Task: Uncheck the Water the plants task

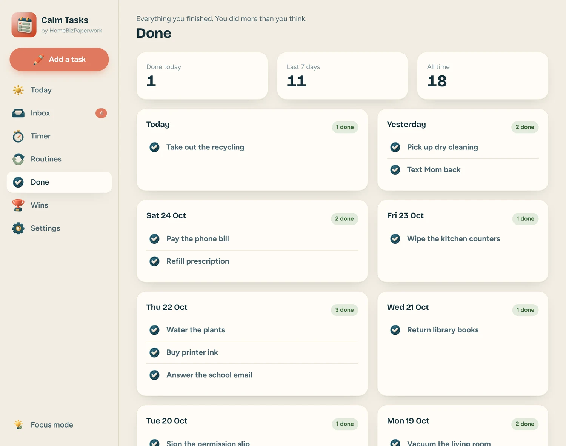Action: [x=154, y=330]
